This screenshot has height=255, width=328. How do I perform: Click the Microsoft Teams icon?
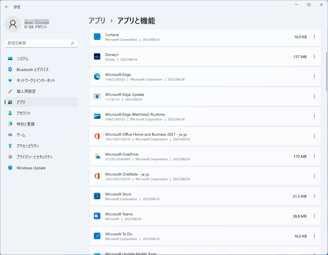point(97,216)
